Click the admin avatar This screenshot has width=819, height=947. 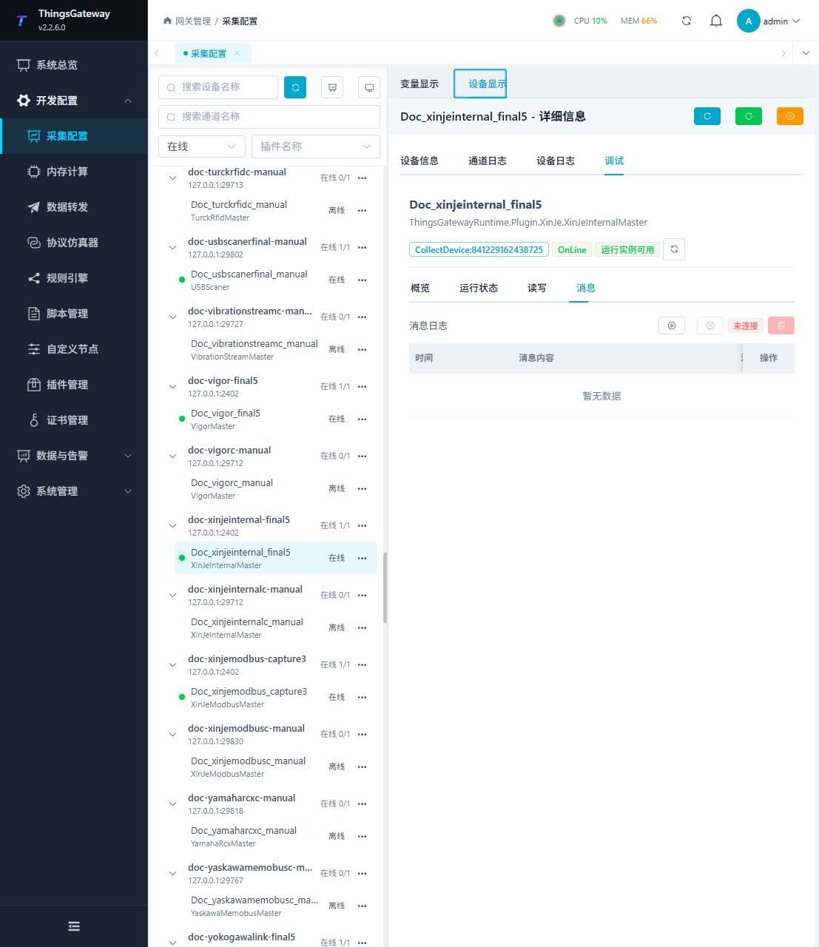pyautogui.click(x=749, y=21)
